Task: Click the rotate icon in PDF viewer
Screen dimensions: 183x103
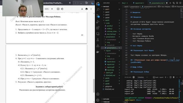Action: (x=62, y=9)
